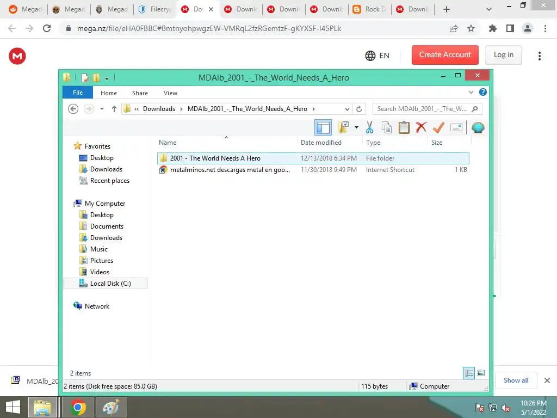
Task: Sort by Date modified column header
Action: pyautogui.click(x=321, y=142)
